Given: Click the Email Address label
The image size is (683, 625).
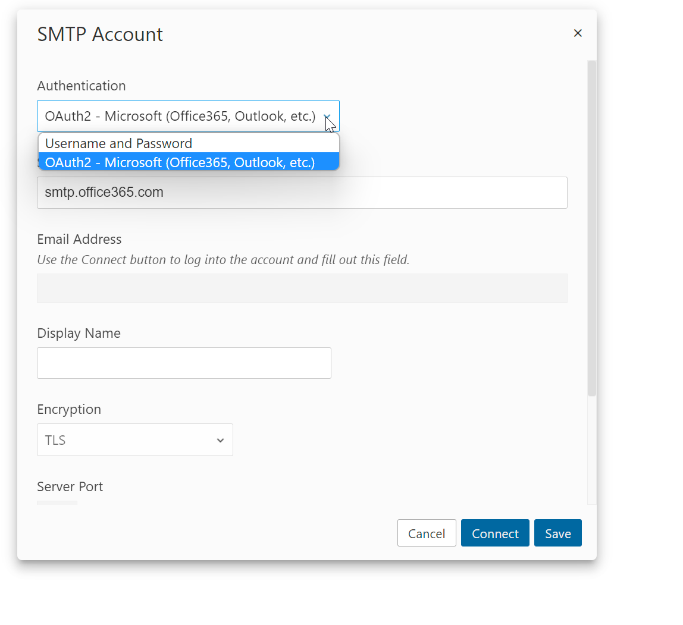Looking at the screenshot, I should 79,239.
